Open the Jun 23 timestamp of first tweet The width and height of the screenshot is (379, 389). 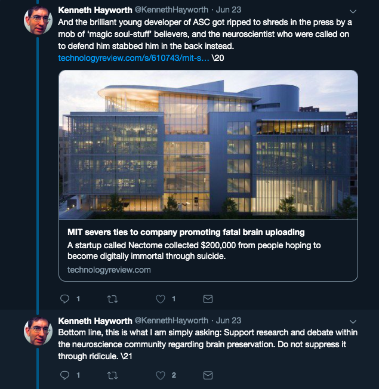[x=229, y=10]
